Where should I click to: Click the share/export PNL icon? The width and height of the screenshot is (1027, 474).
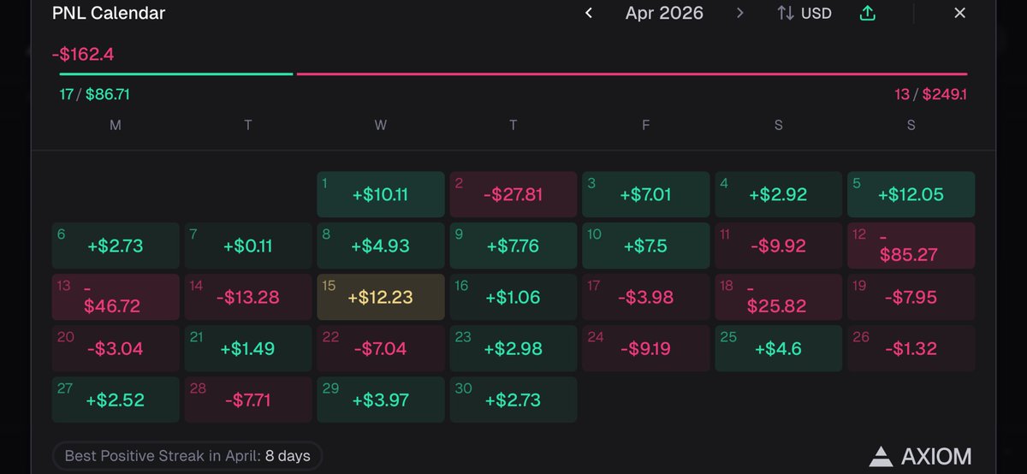point(868,14)
